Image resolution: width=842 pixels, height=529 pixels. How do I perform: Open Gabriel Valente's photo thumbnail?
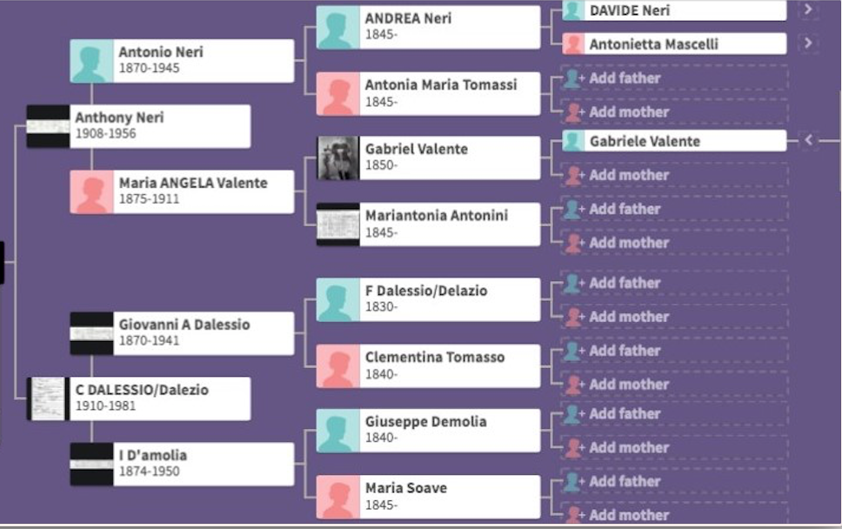[x=337, y=157]
